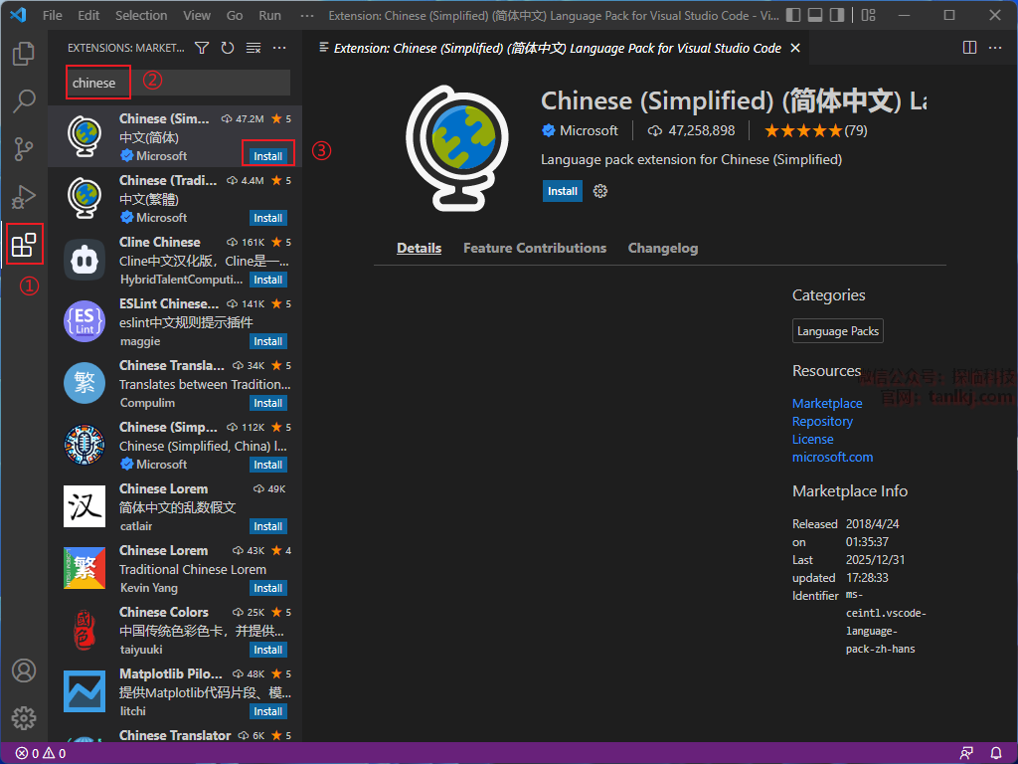The width and height of the screenshot is (1018, 764).
Task: Split the editor to the right
Action: coord(970,48)
